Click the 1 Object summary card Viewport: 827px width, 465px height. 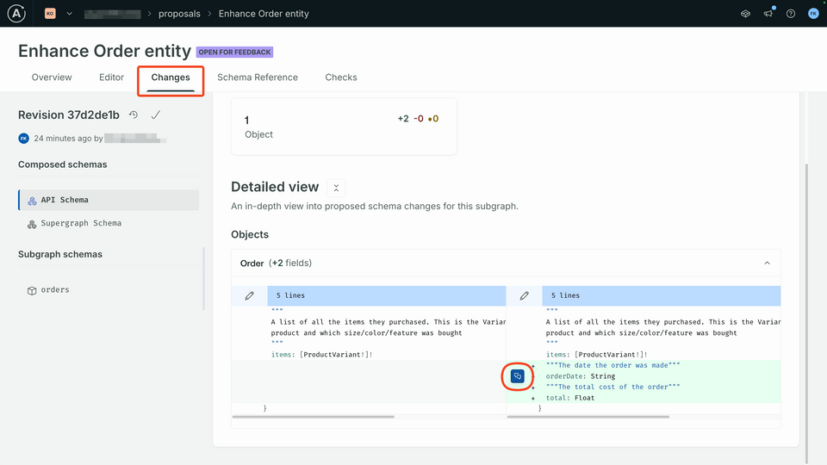coord(344,126)
